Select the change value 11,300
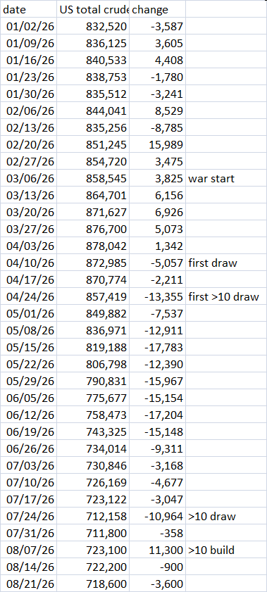Viewport: 267px width, 592px height. pyautogui.click(x=158, y=550)
